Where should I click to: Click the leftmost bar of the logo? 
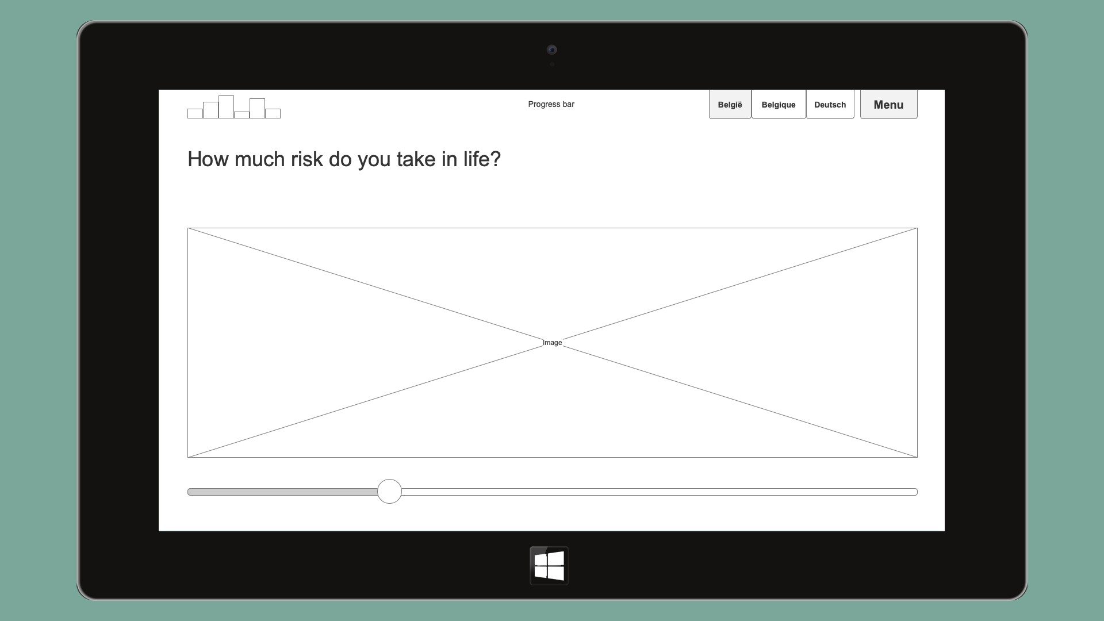[195, 113]
